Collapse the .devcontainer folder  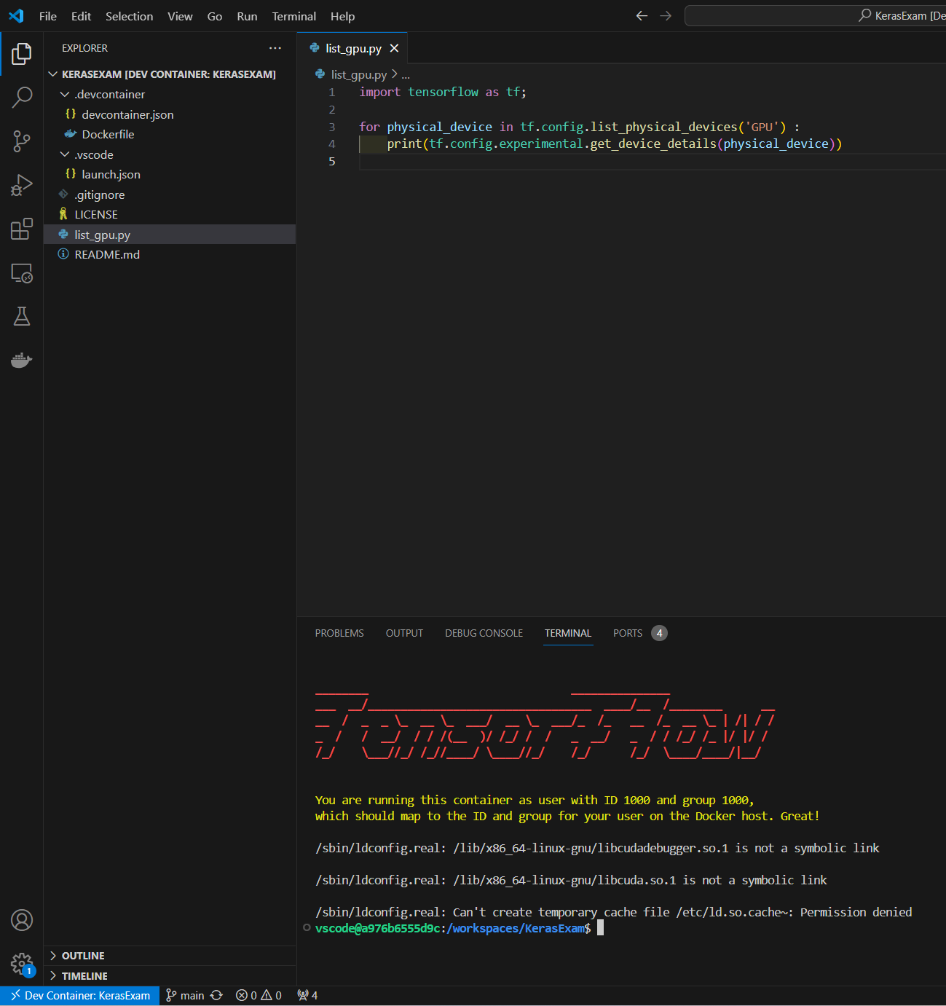click(109, 95)
